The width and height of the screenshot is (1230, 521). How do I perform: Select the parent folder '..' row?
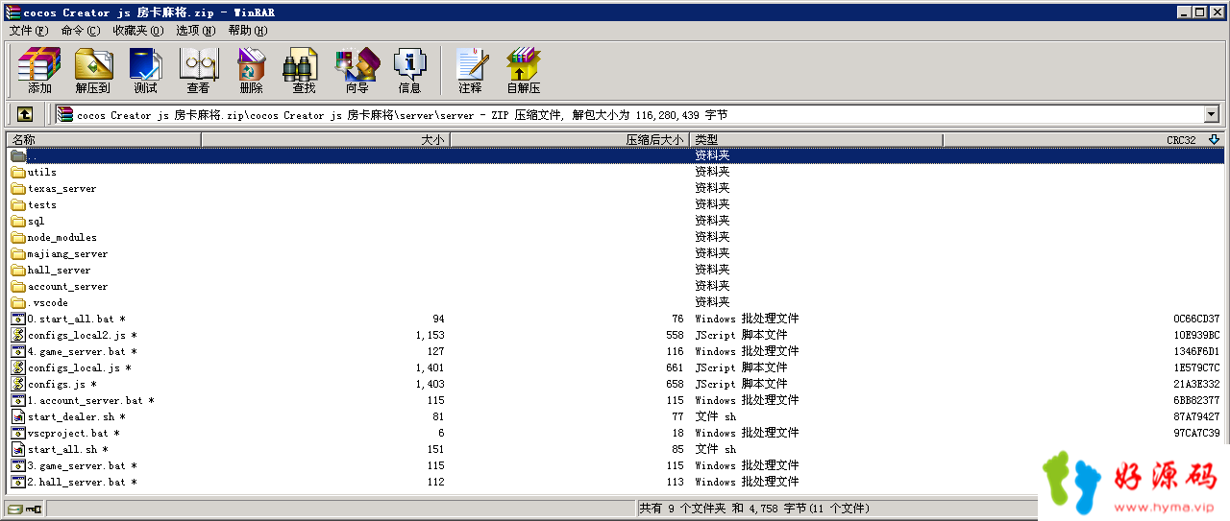click(615, 155)
